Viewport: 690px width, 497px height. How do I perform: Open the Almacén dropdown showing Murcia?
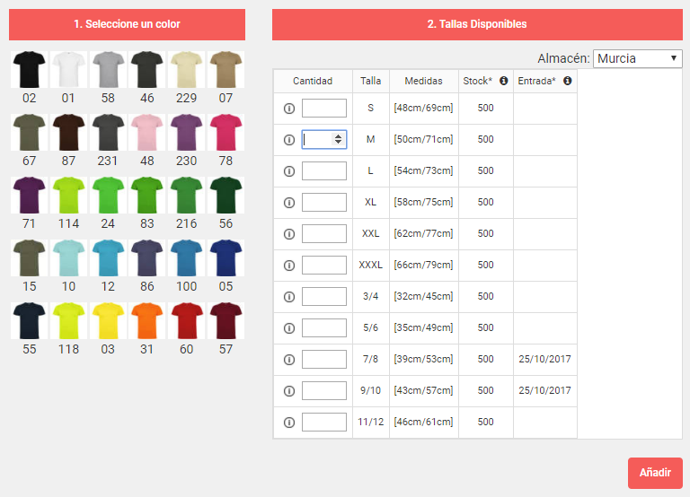tap(637, 58)
